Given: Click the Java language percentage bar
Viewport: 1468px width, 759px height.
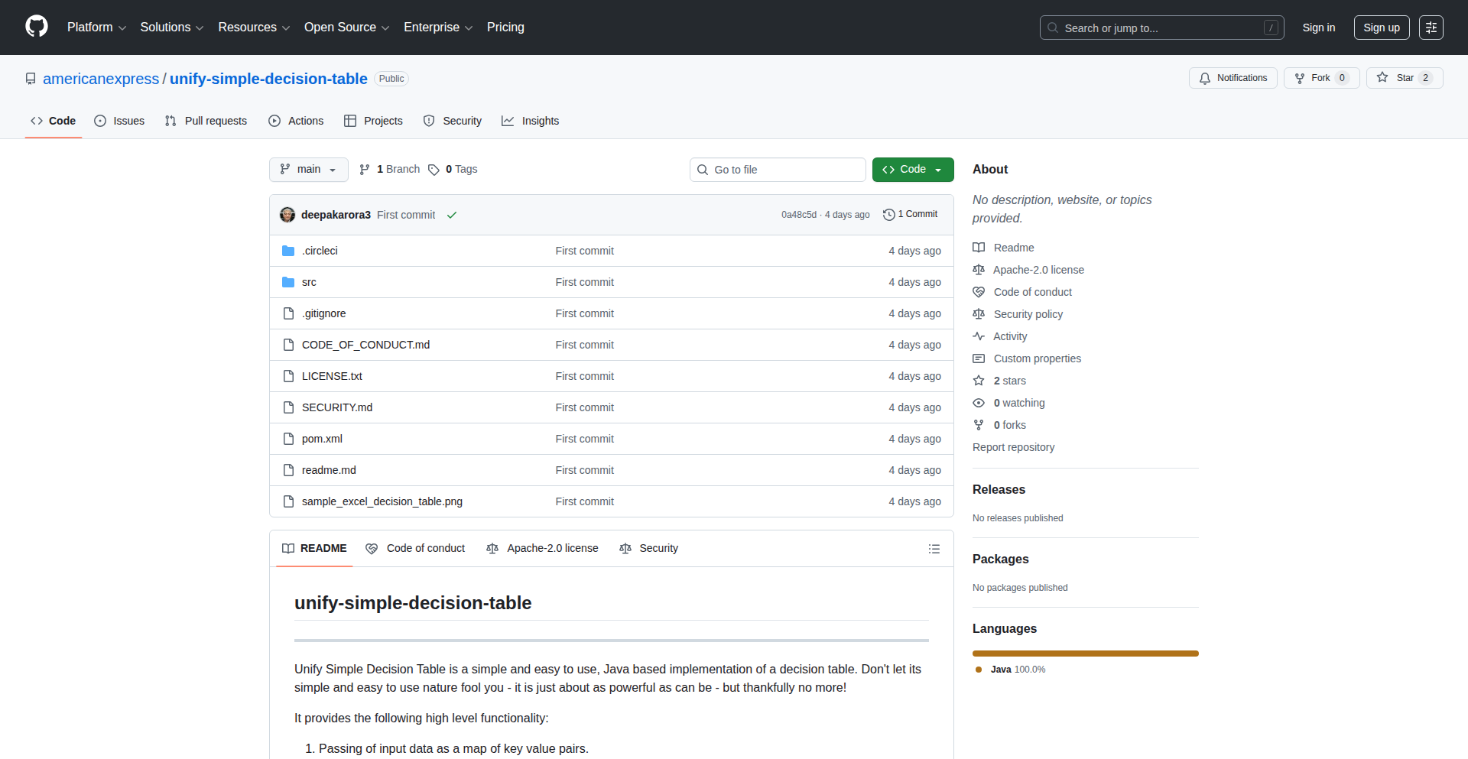Looking at the screenshot, I should pos(1085,654).
